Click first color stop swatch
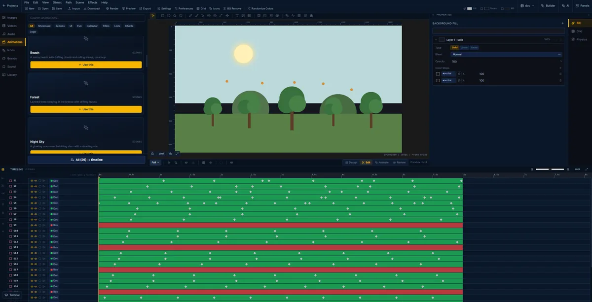Image resolution: width=592 pixels, height=302 pixels. tap(438, 74)
